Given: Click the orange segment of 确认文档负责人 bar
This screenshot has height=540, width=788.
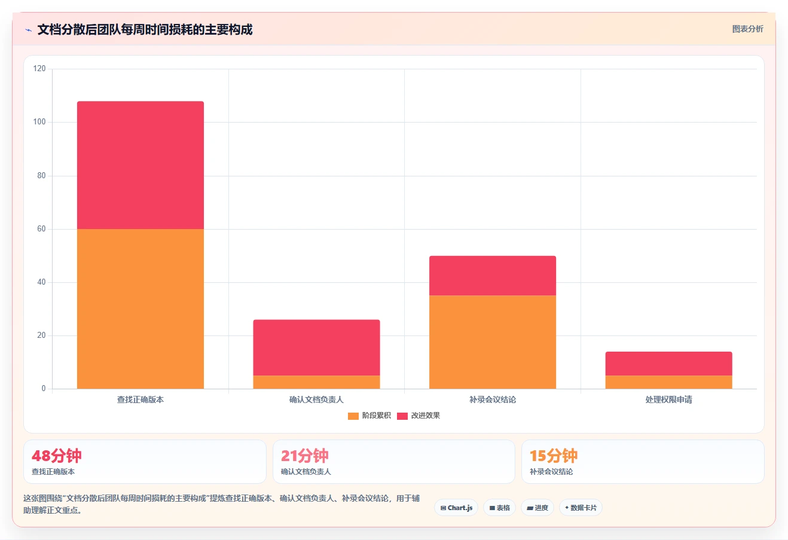Looking at the screenshot, I should [x=316, y=382].
